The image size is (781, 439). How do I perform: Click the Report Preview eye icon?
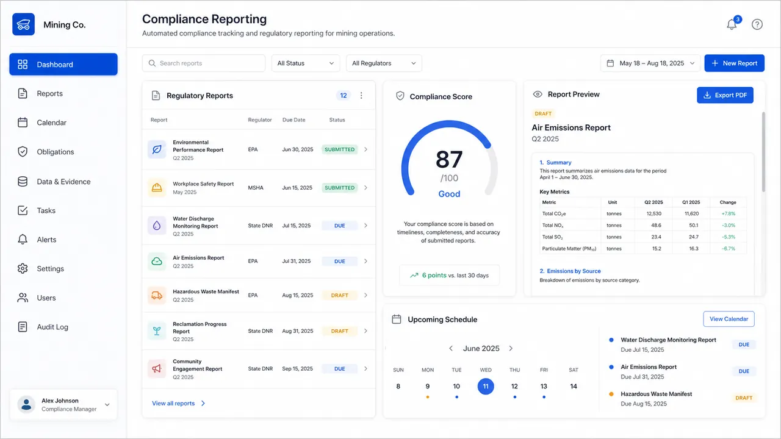tap(538, 95)
